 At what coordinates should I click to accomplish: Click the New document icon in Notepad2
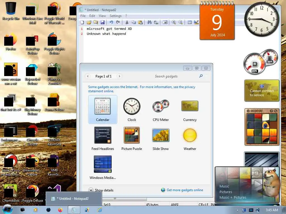coord(82,22)
